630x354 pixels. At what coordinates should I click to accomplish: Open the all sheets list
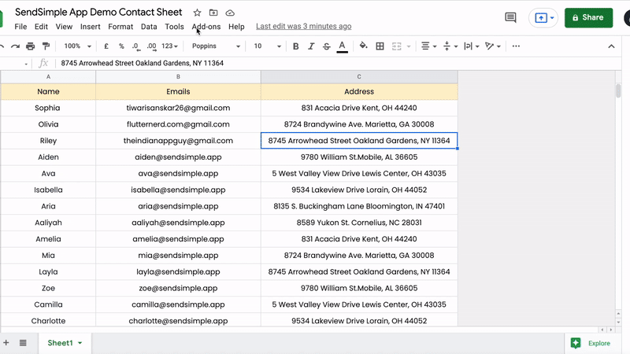(23, 343)
